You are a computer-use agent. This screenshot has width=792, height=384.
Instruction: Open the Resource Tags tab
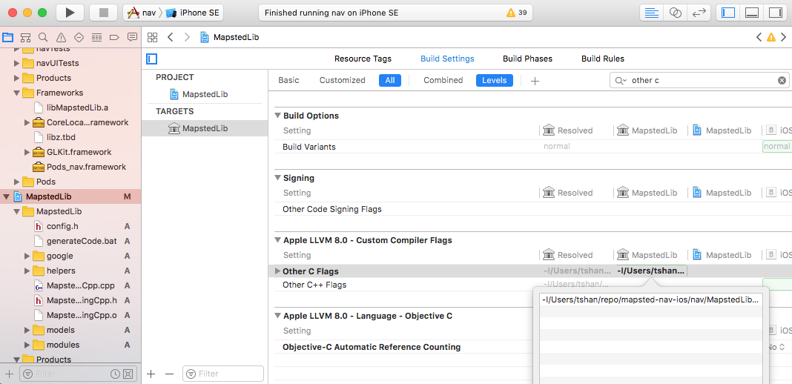363,59
